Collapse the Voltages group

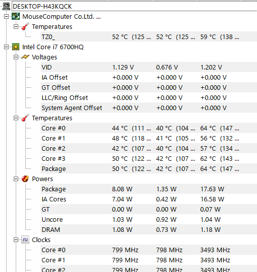[16, 57]
